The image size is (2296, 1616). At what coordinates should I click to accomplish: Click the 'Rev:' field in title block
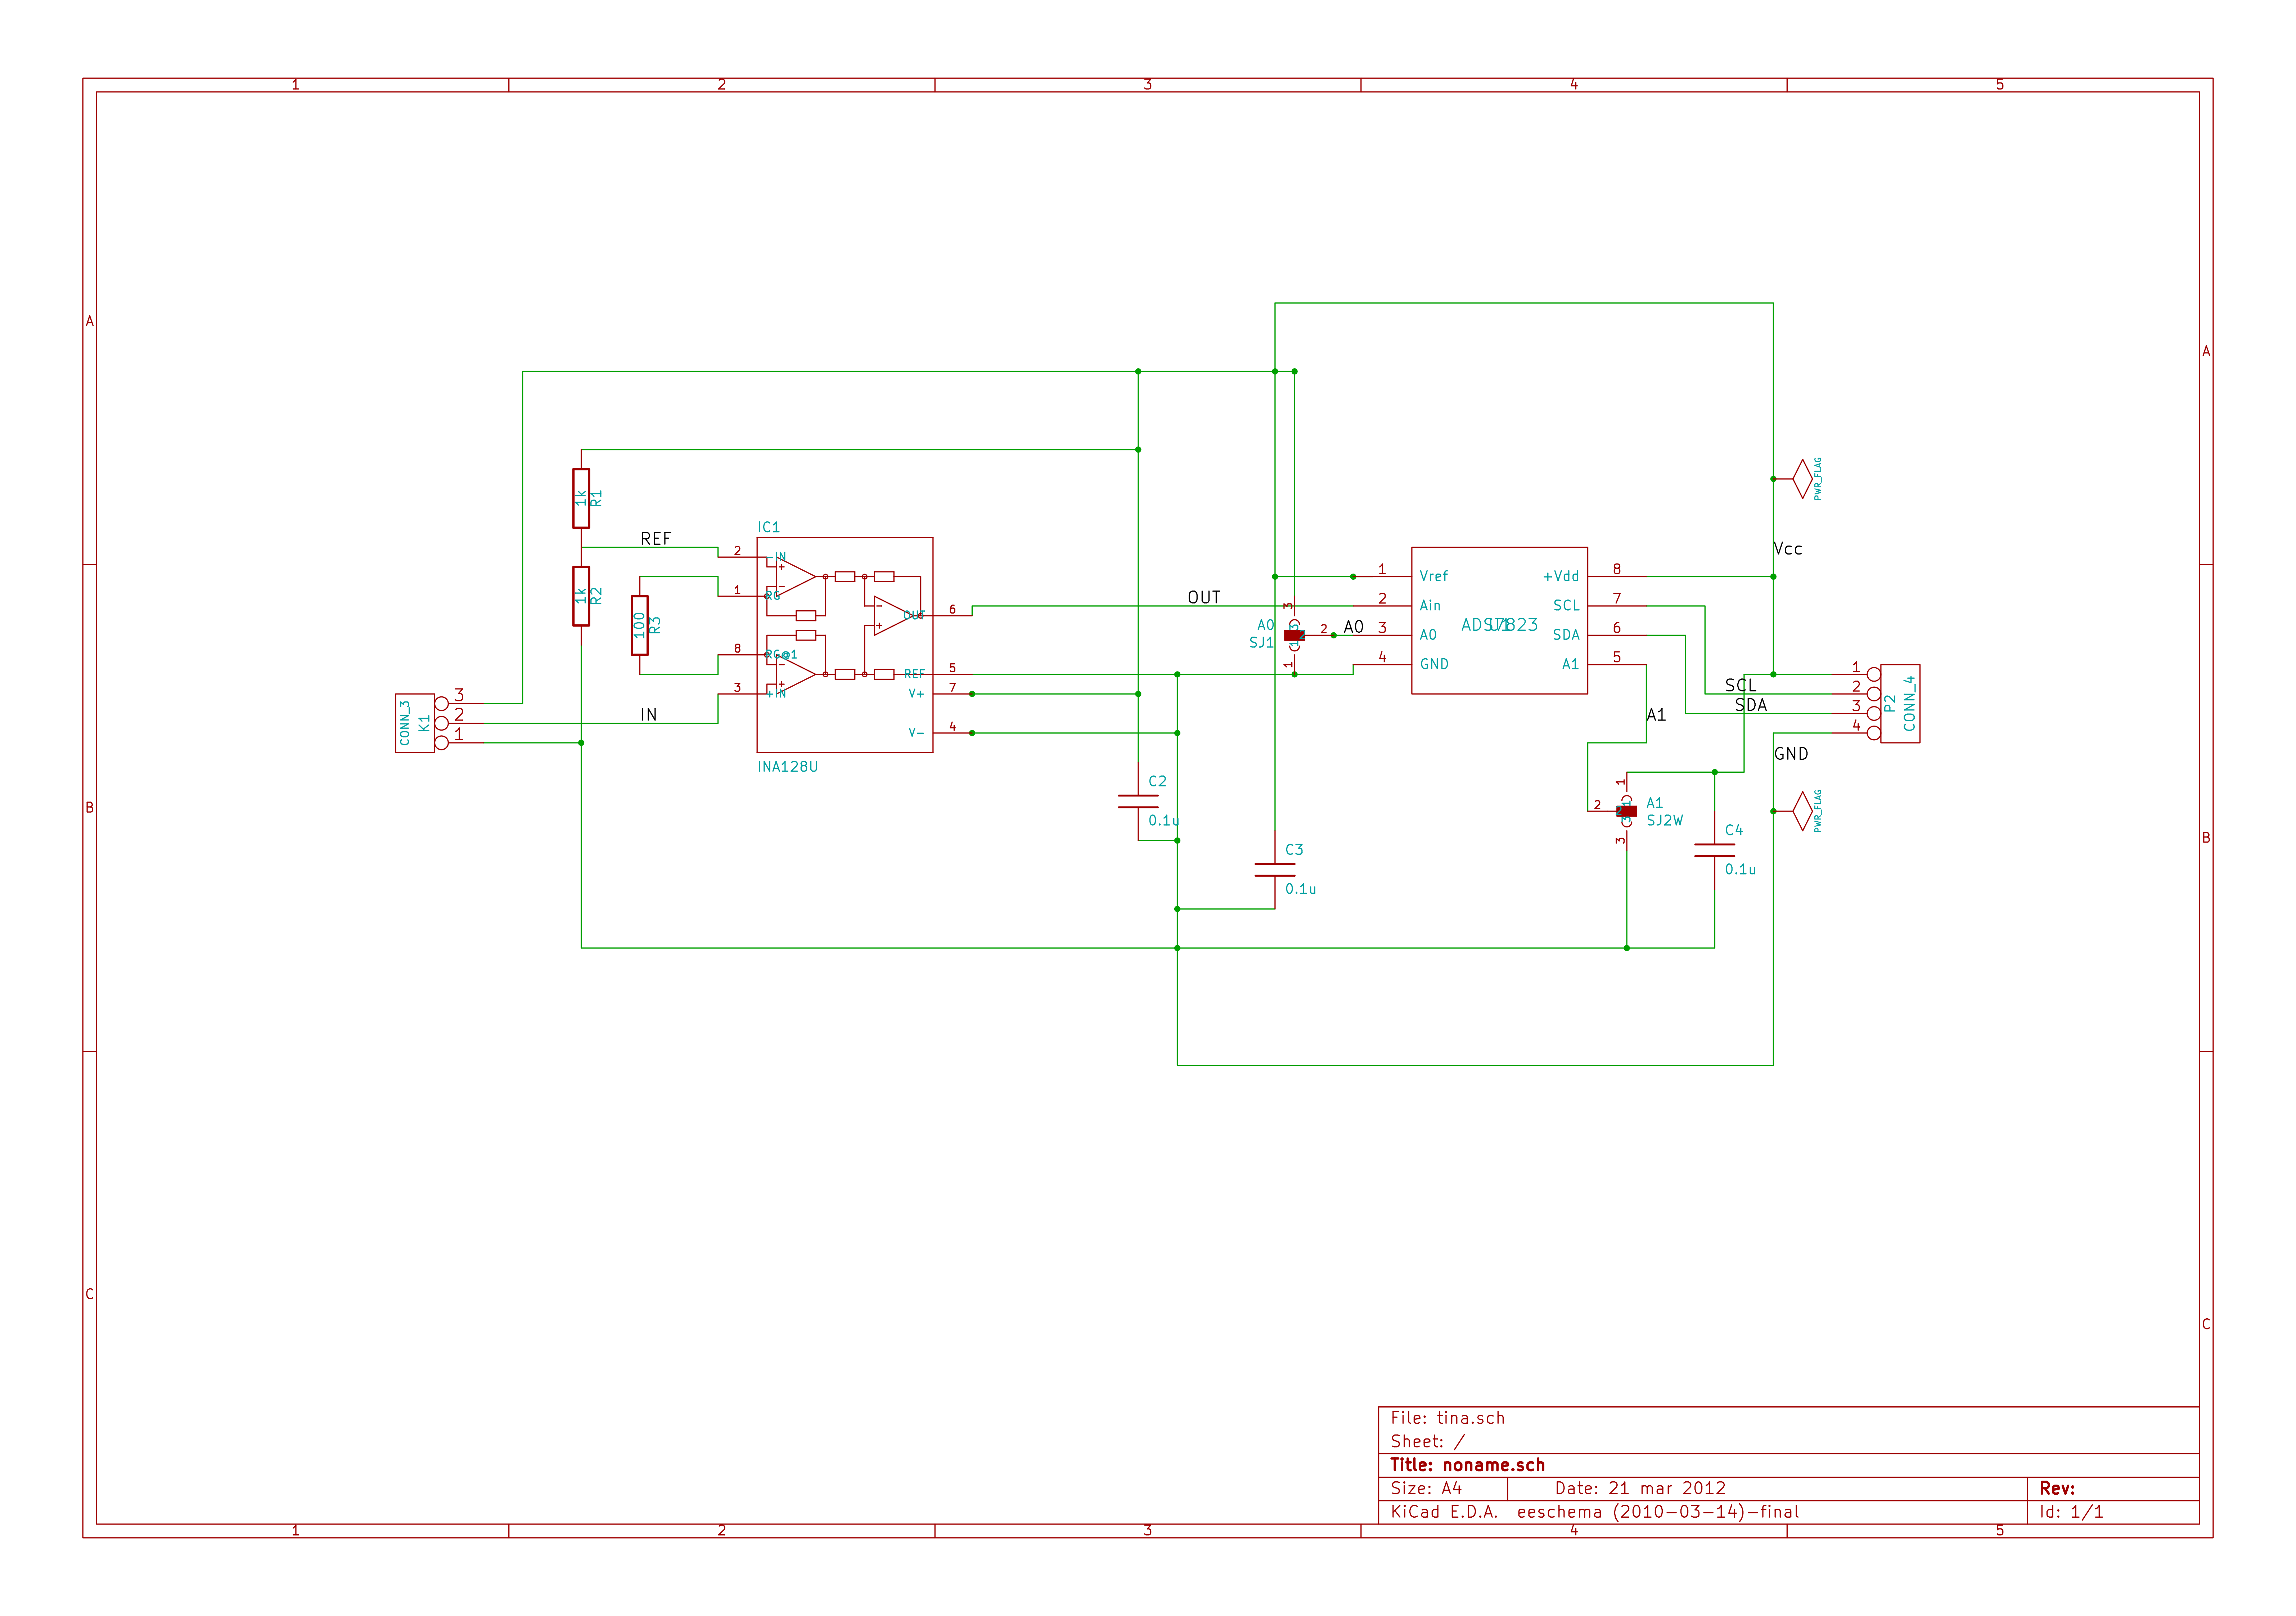tap(2057, 1488)
